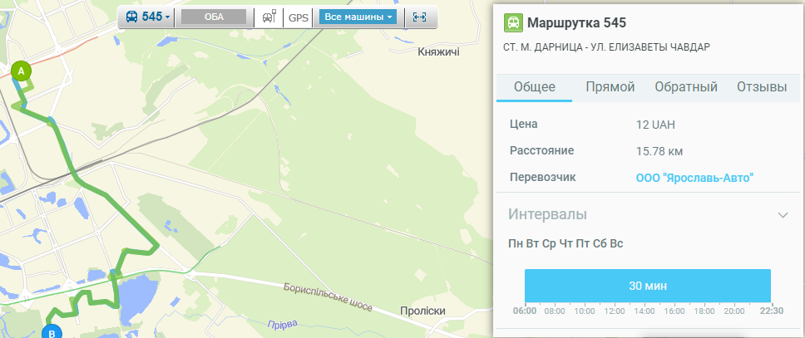Click the 22:30 end time on the timeline
The width and height of the screenshot is (805, 338).
[773, 311]
